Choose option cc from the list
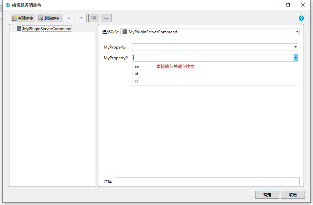 215,81
